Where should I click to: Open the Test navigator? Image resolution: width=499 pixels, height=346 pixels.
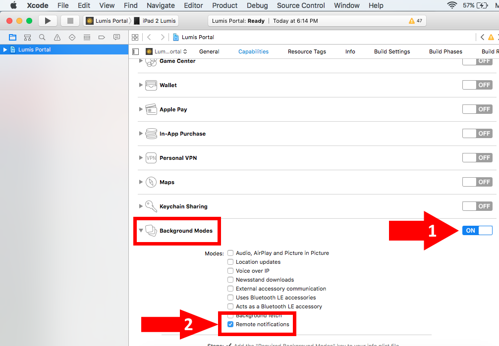coord(72,38)
